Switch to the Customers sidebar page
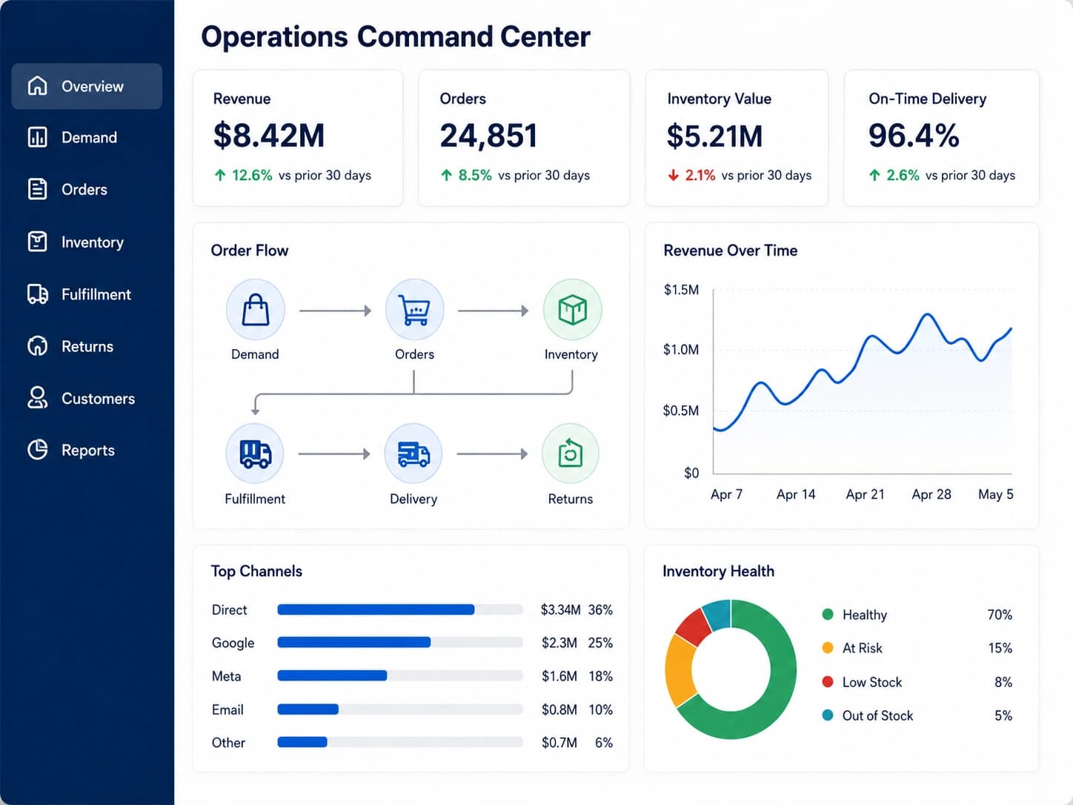This screenshot has width=1073, height=805. tap(87, 398)
